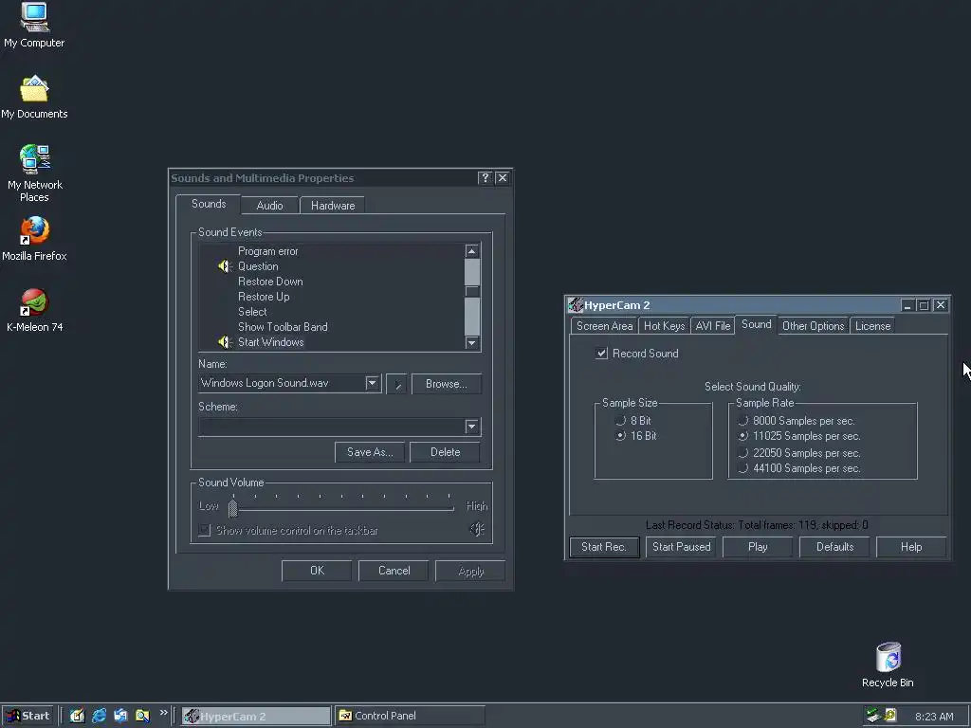The width and height of the screenshot is (971, 728).
Task: Select 16 Bit sample size
Action: pyautogui.click(x=620, y=436)
